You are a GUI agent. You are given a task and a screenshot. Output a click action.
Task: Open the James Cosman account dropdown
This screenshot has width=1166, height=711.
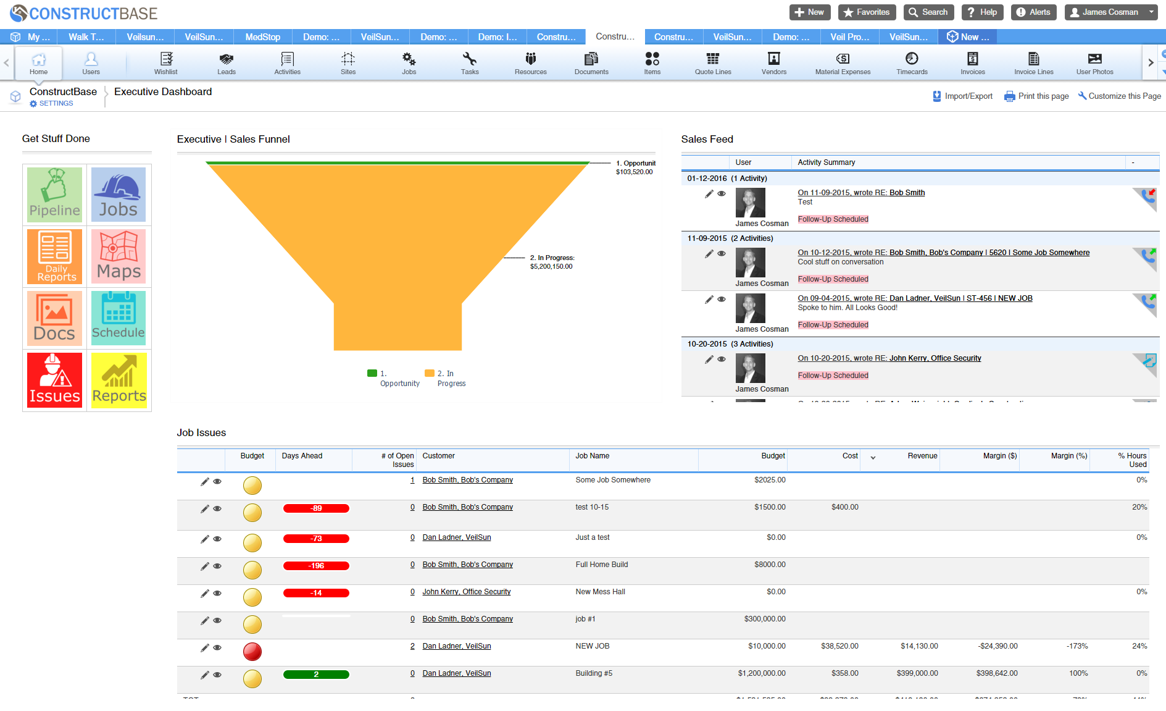tap(1110, 12)
